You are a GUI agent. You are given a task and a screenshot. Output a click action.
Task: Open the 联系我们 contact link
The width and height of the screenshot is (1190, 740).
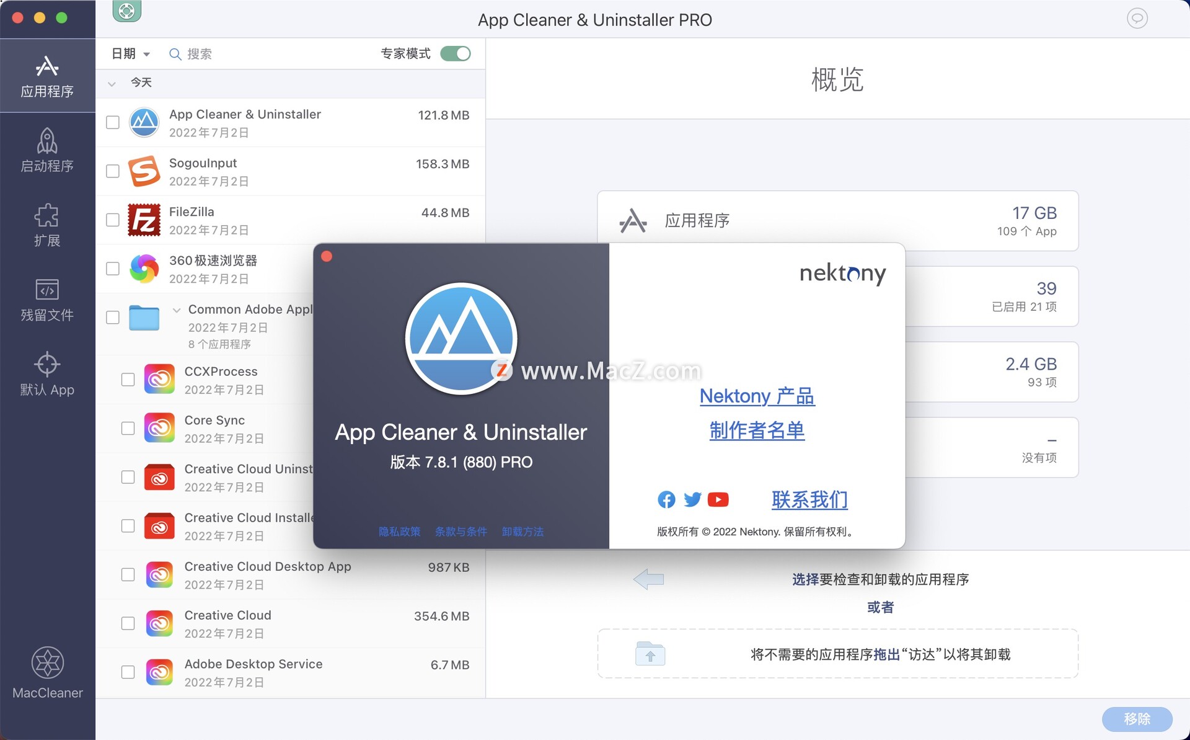(x=809, y=499)
